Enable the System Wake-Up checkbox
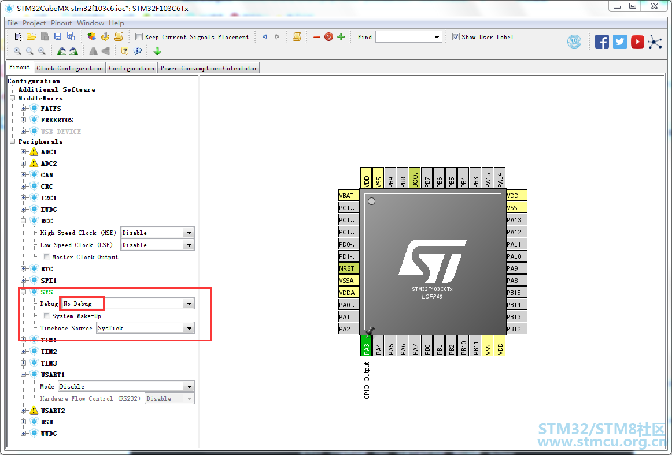The height and width of the screenshot is (455, 672). click(47, 316)
